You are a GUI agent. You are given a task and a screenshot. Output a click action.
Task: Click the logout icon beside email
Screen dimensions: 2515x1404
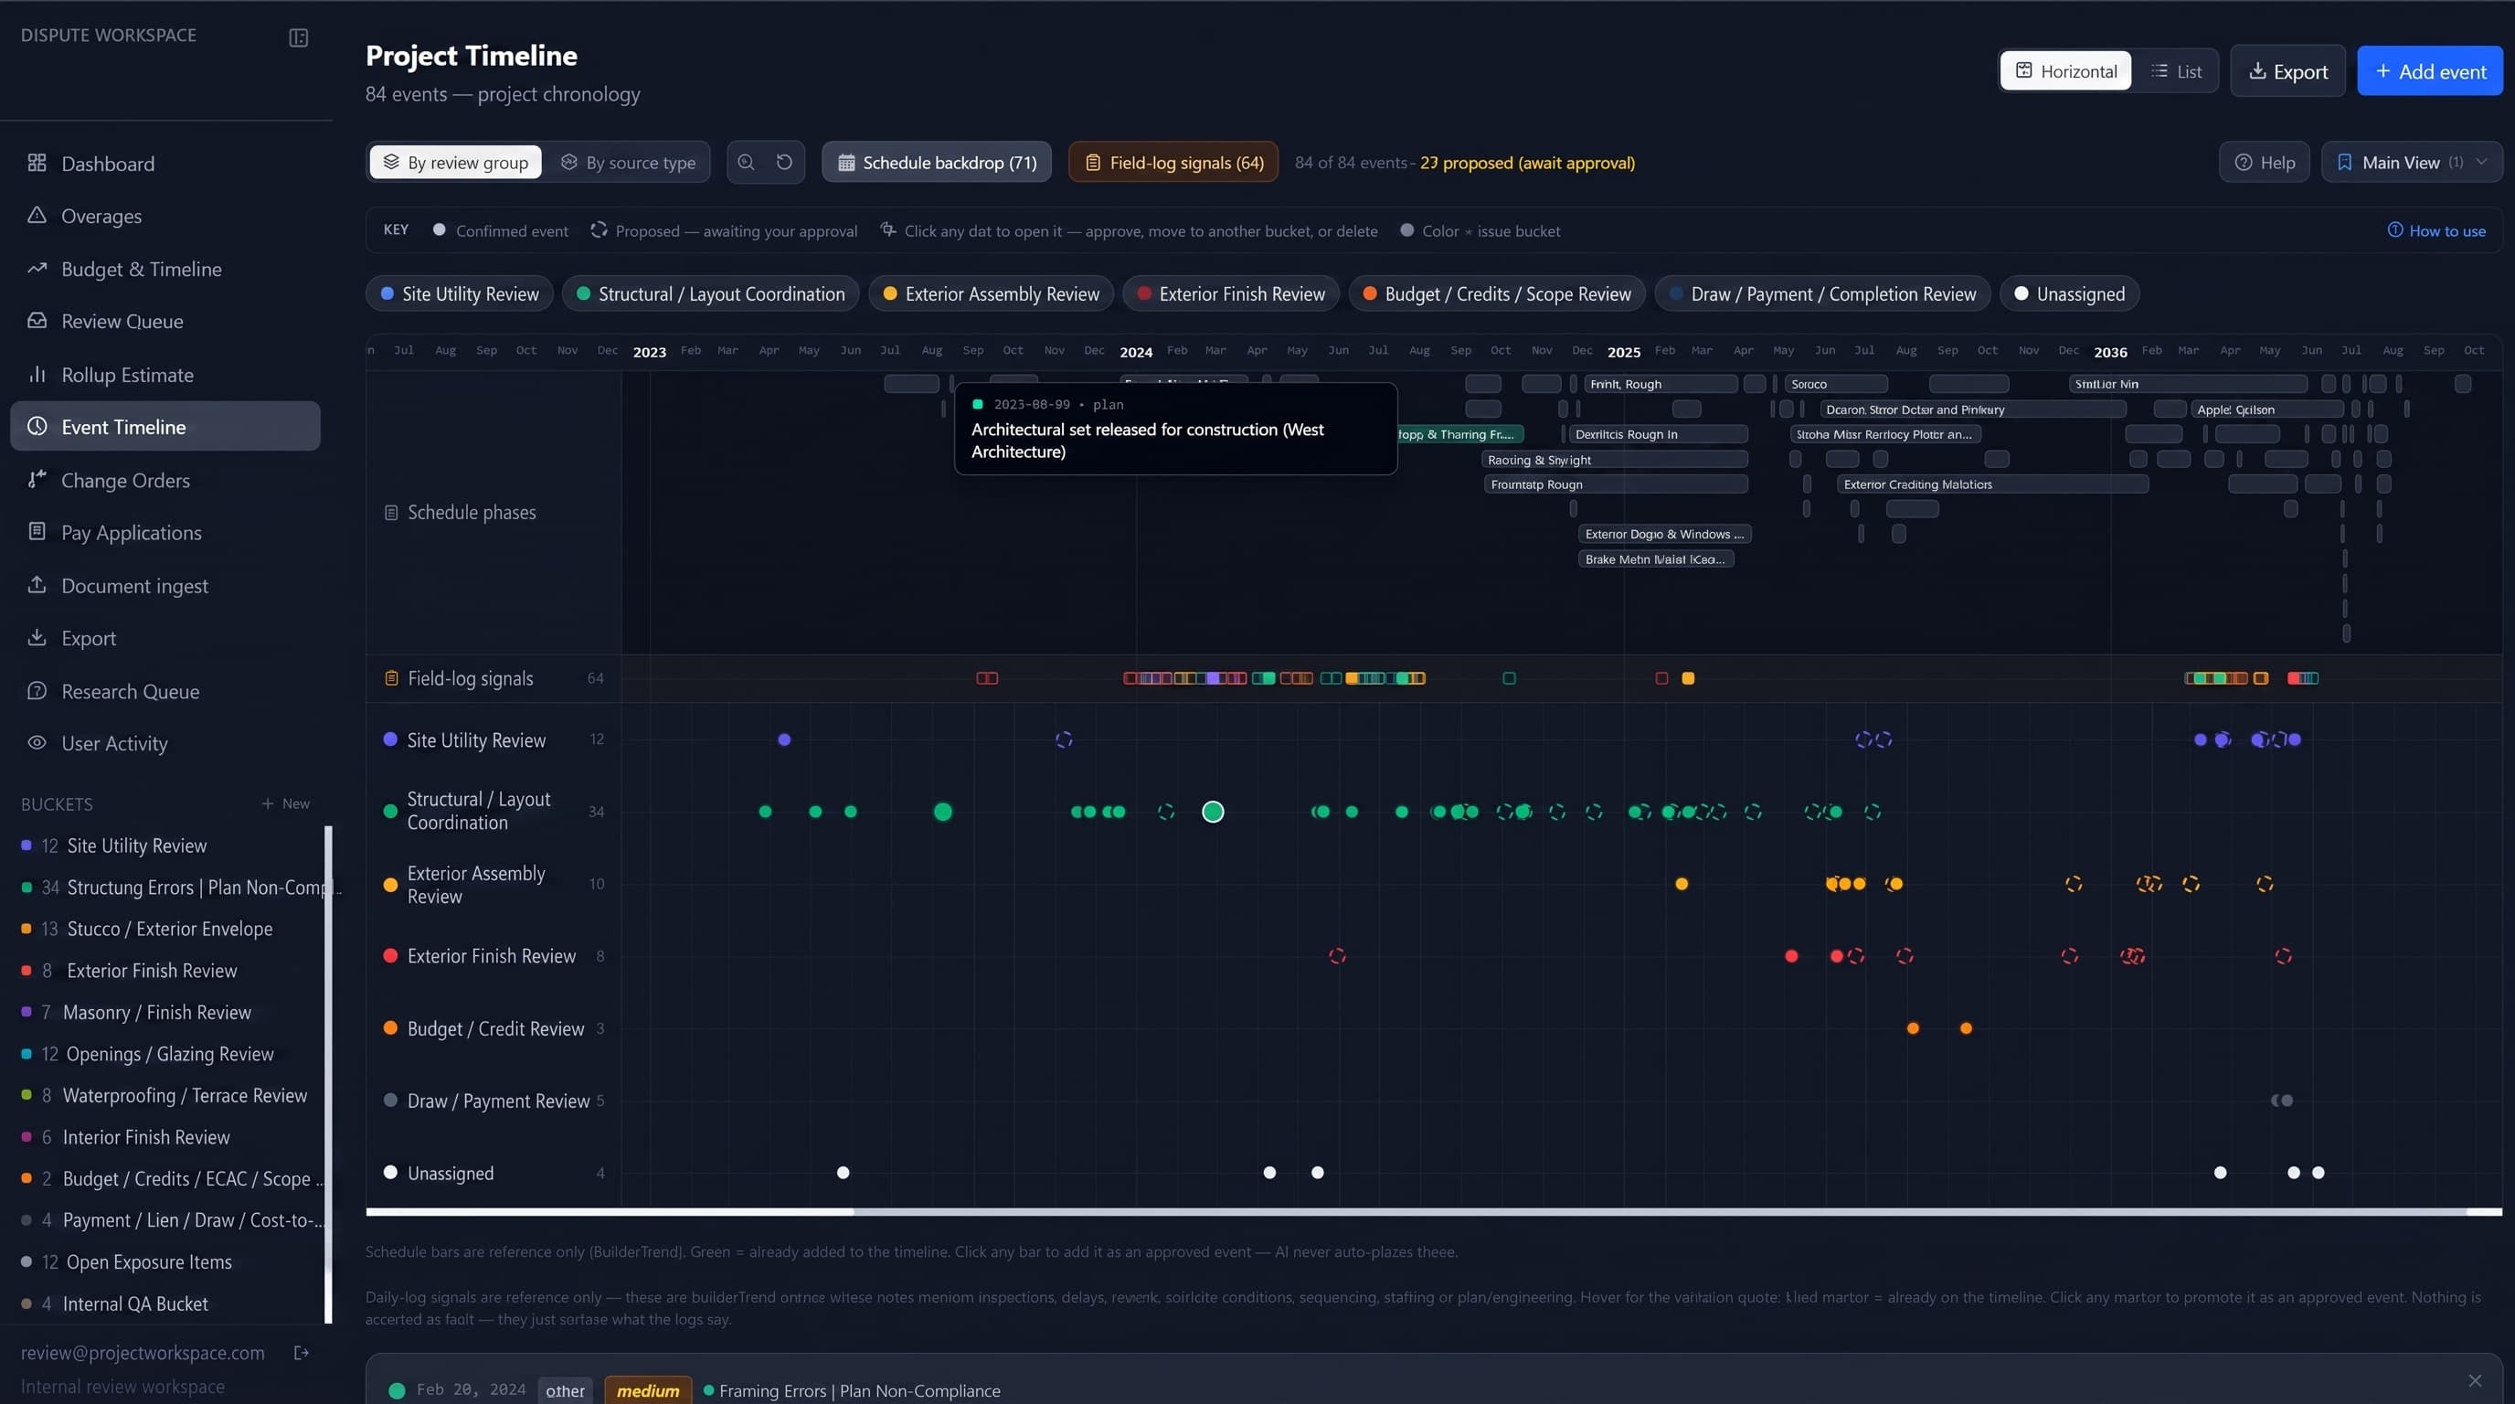[302, 1352]
